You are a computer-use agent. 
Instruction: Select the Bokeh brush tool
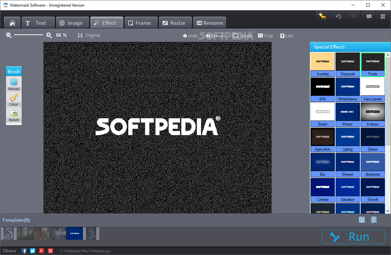pyautogui.click(x=14, y=115)
